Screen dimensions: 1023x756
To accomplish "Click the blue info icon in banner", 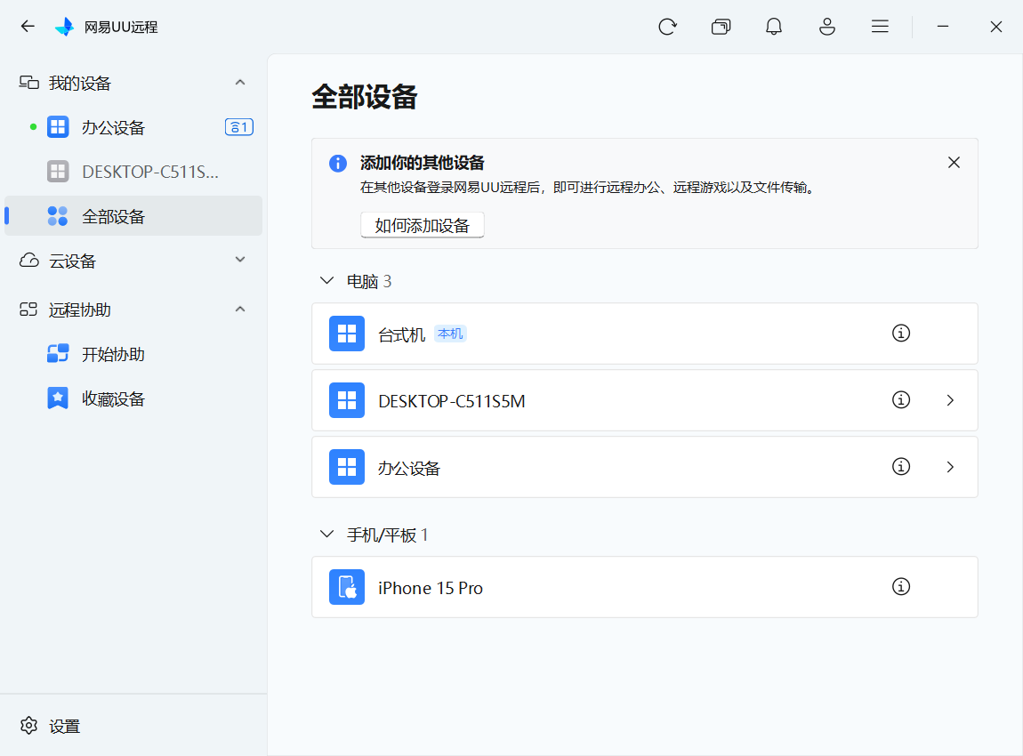I will [x=338, y=163].
